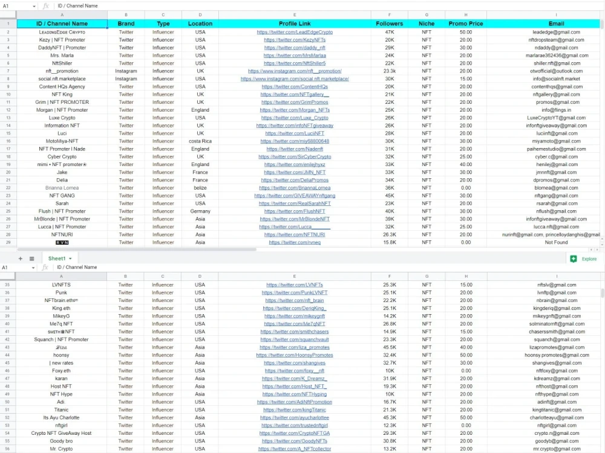The width and height of the screenshot is (605, 453).
Task: Select the 'NFT Hype' cell
Action: [x=61, y=394]
